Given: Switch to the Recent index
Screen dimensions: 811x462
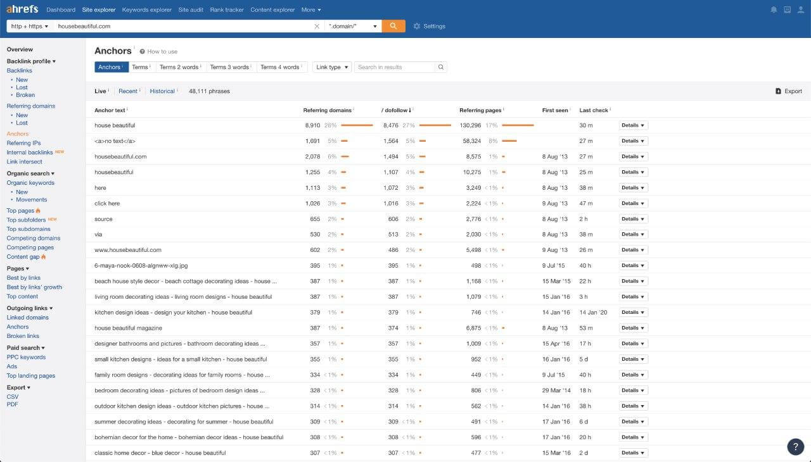Looking at the screenshot, I should pos(128,91).
